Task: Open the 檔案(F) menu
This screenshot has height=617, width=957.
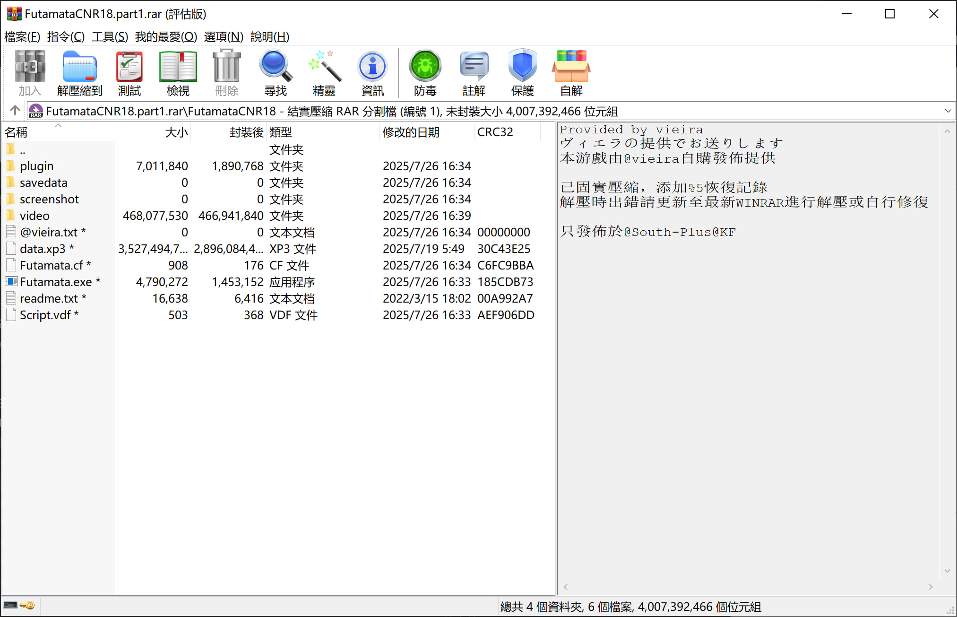Action: coord(22,37)
